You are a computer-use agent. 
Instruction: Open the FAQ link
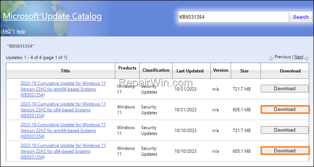point(6,31)
